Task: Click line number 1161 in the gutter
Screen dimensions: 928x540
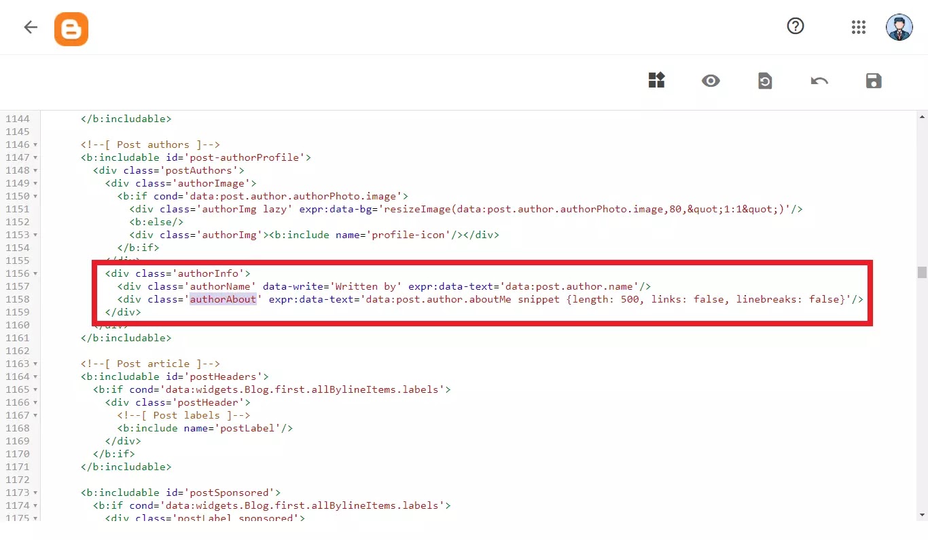Action: [18, 338]
